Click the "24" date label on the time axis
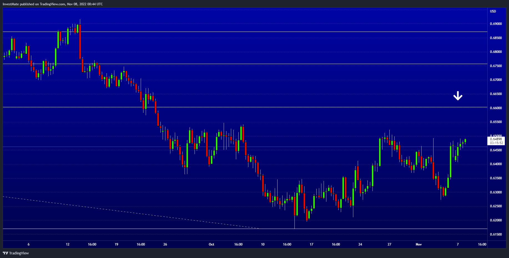509x258 pixels. [x=360, y=244]
